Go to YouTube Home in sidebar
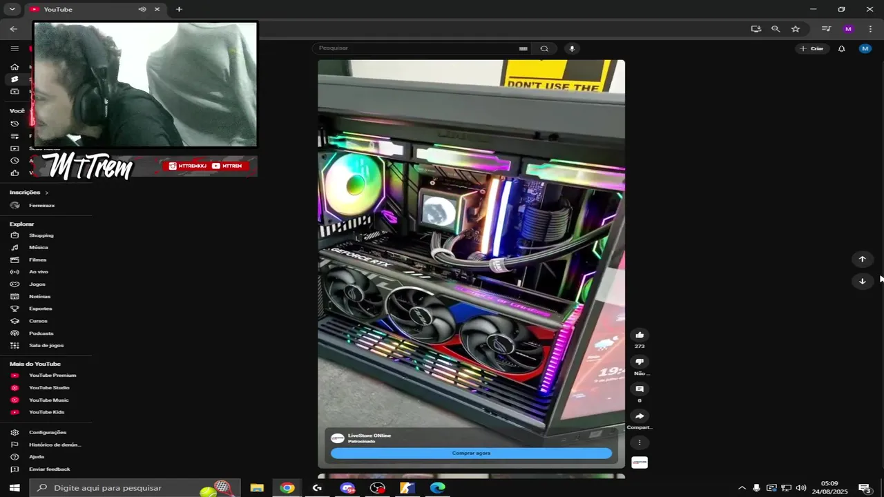 (x=15, y=67)
